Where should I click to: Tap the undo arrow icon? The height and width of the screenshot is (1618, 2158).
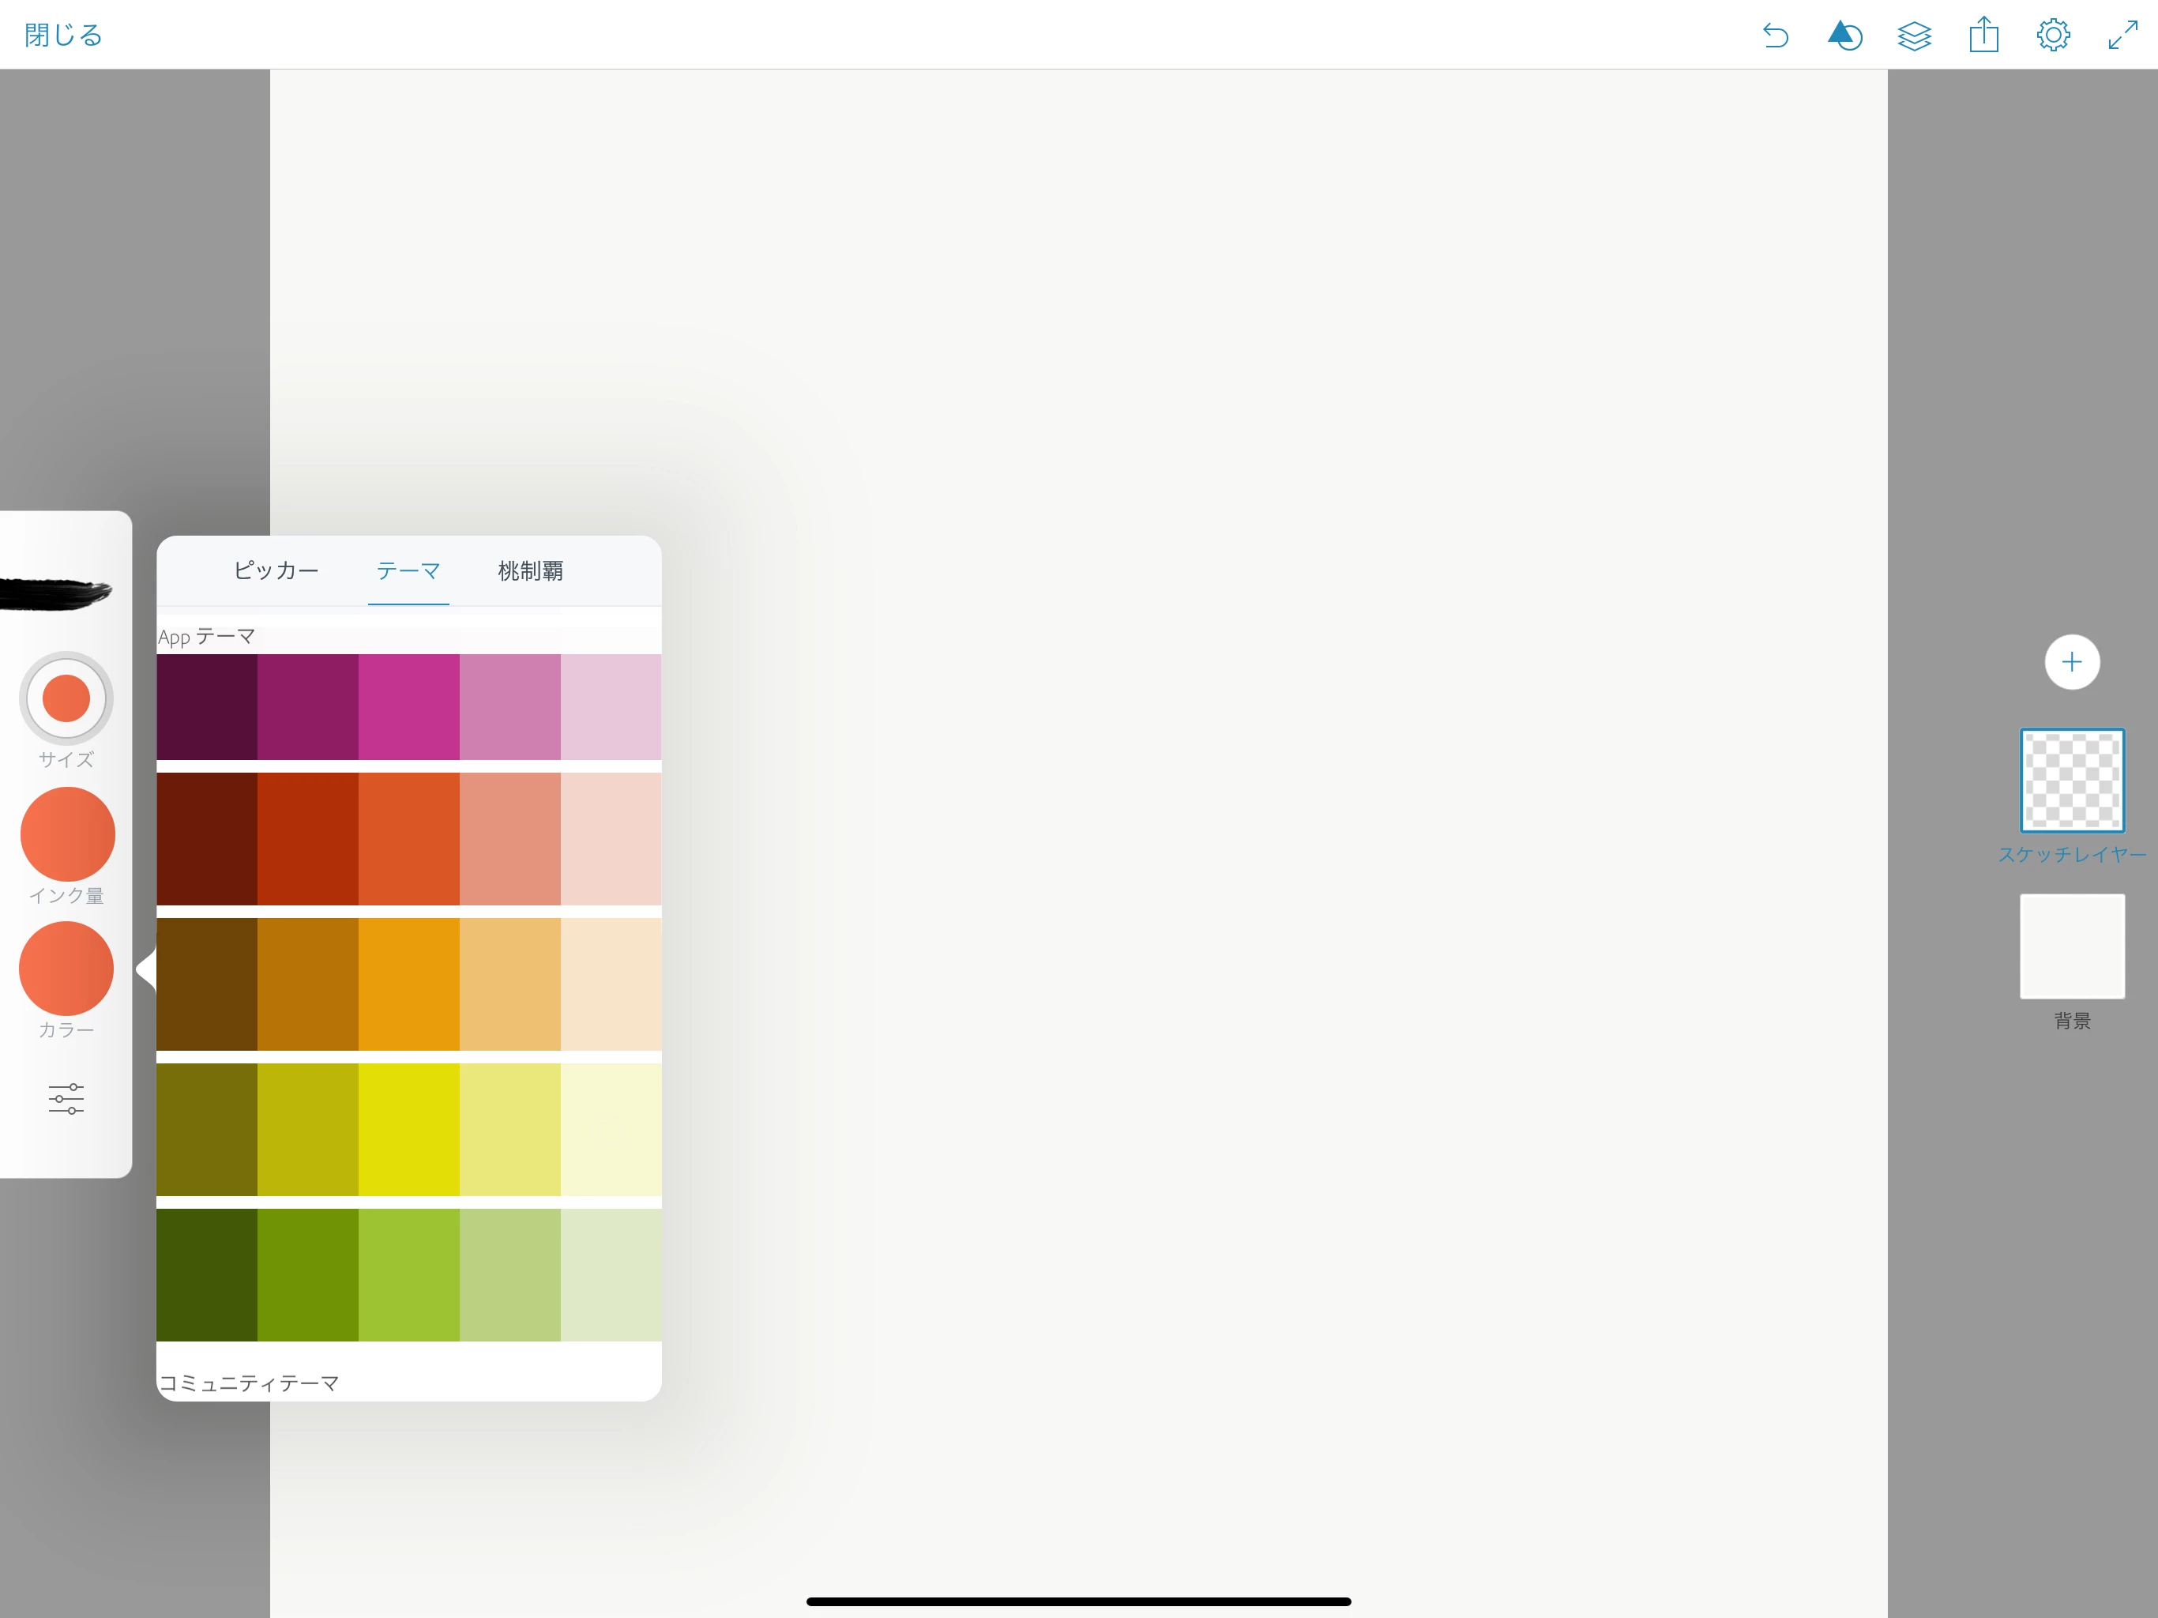click(x=1775, y=35)
